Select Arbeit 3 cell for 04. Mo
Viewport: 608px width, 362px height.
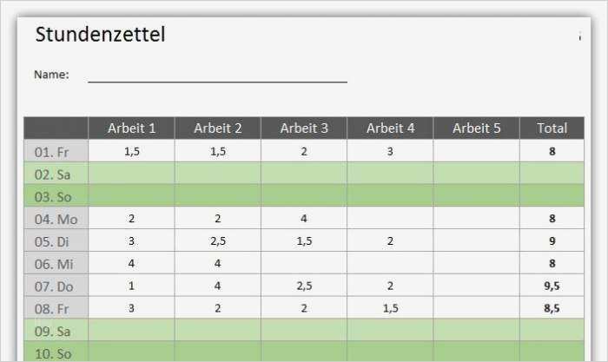pos(304,219)
